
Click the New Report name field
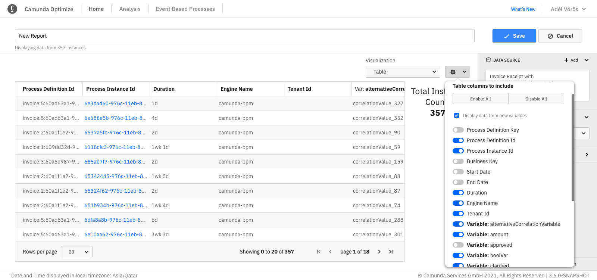(244, 36)
